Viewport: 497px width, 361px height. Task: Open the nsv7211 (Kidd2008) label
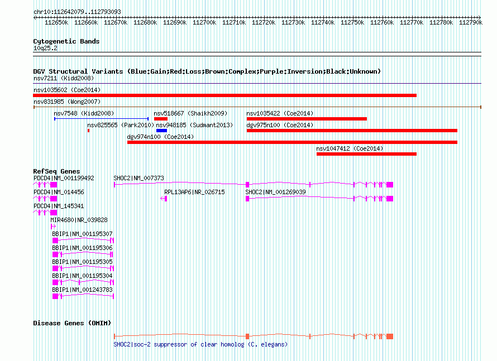pyautogui.click(x=64, y=78)
